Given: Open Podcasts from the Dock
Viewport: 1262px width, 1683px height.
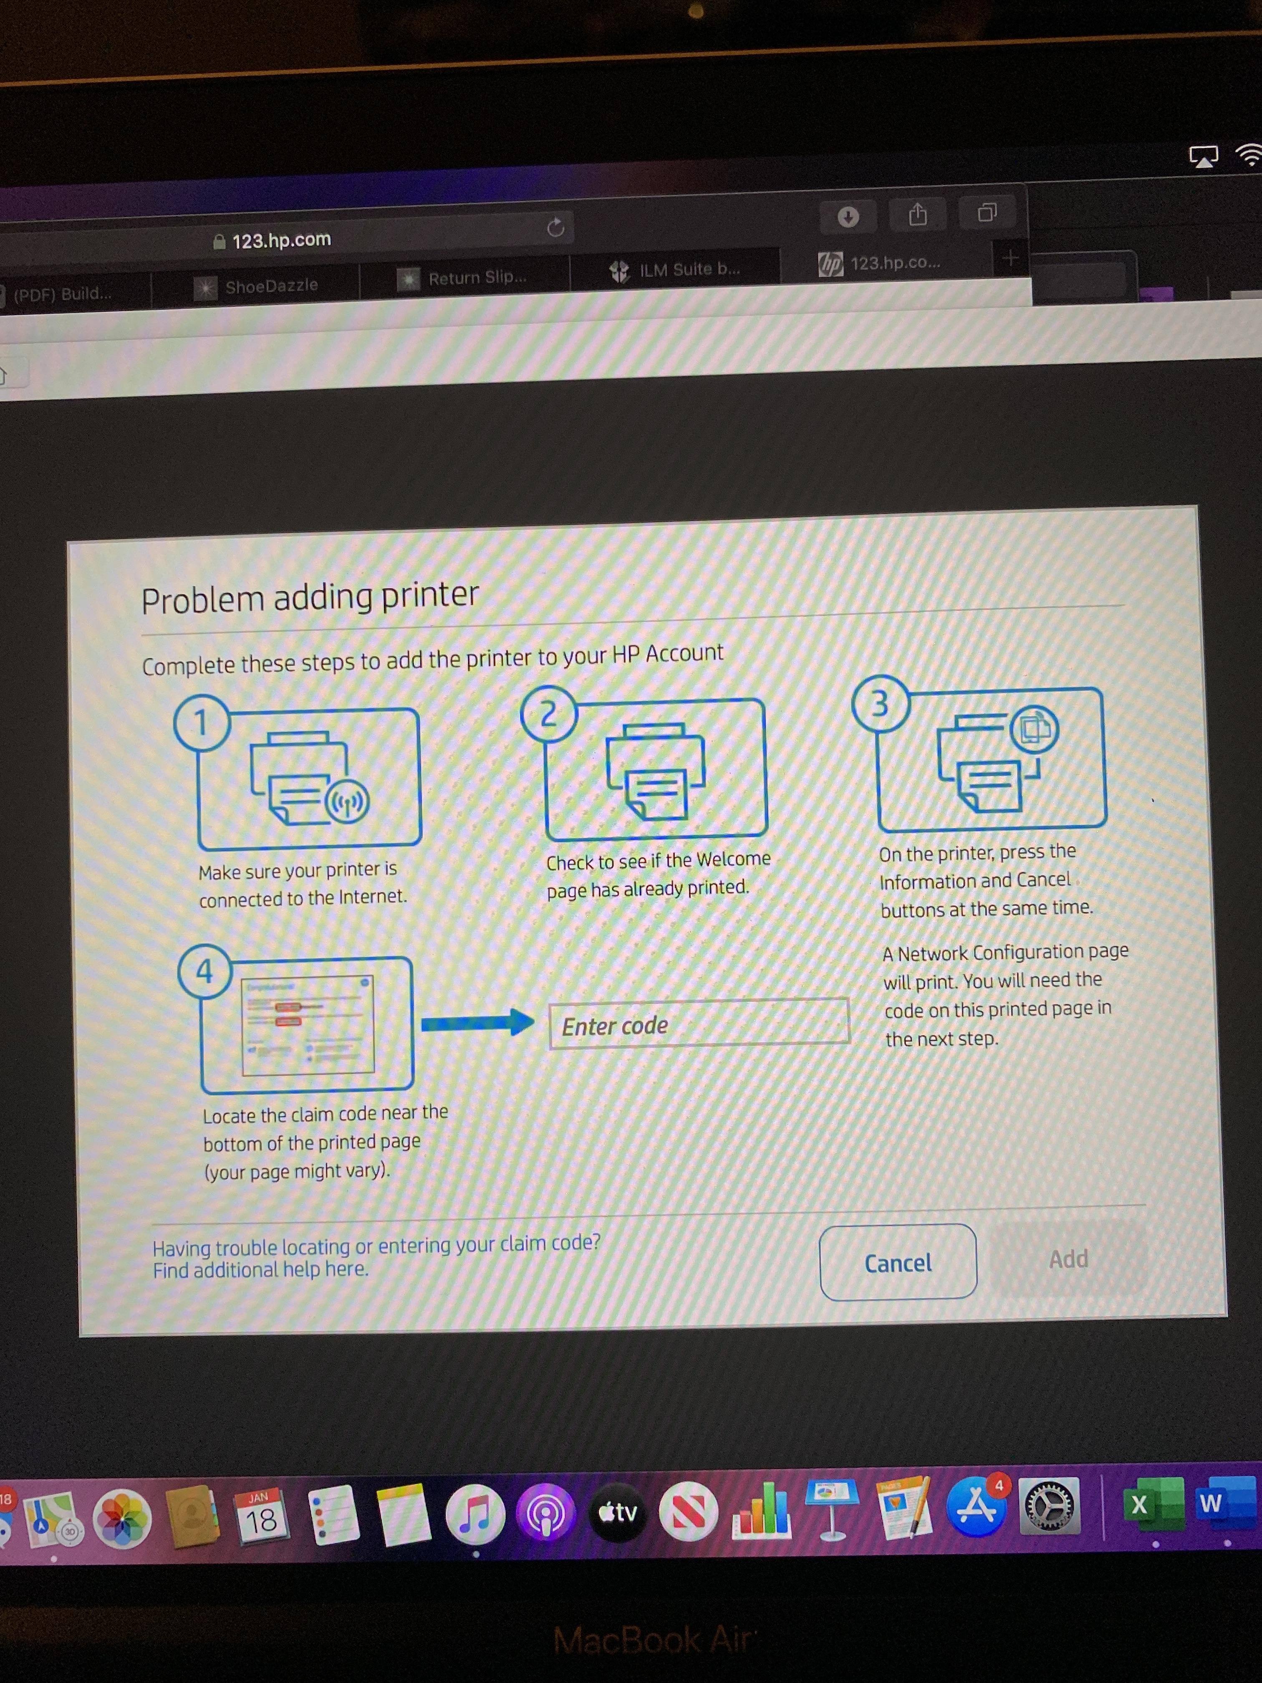Looking at the screenshot, I should tap(545, 1513).
